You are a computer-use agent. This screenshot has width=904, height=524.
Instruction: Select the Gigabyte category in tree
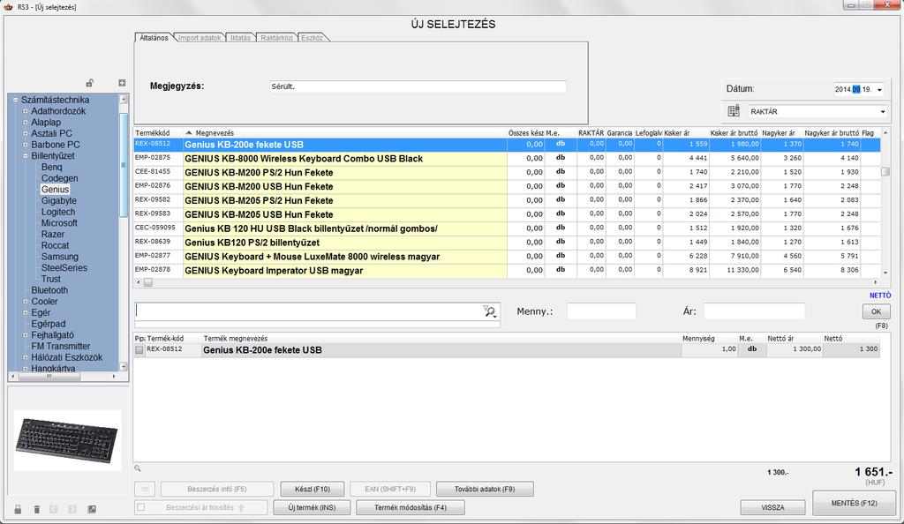(59, 201)
